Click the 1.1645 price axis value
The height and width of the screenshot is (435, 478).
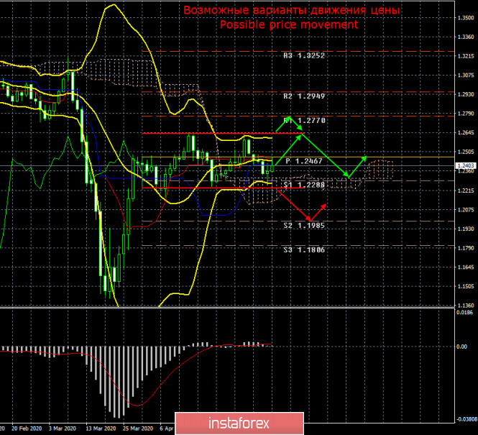pyautogui.click(x=466, y=267)
